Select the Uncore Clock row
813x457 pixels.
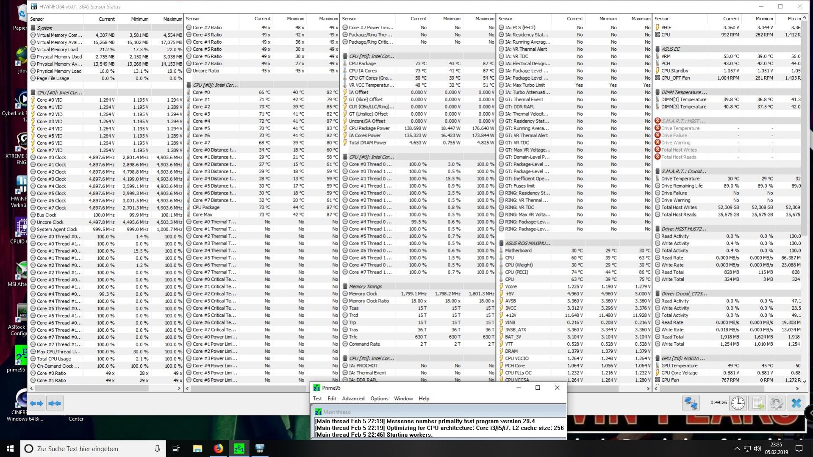click(x=106, y=222)
